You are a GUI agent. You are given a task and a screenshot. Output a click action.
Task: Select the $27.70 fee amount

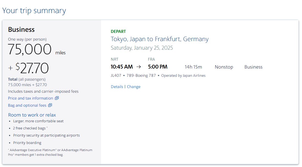pyautogui.click(x=32, y=68)
